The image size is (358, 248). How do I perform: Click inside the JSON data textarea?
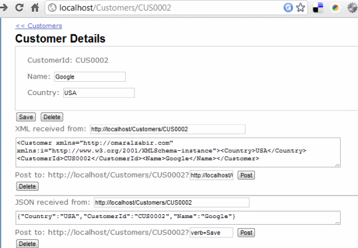pos(178,217)
